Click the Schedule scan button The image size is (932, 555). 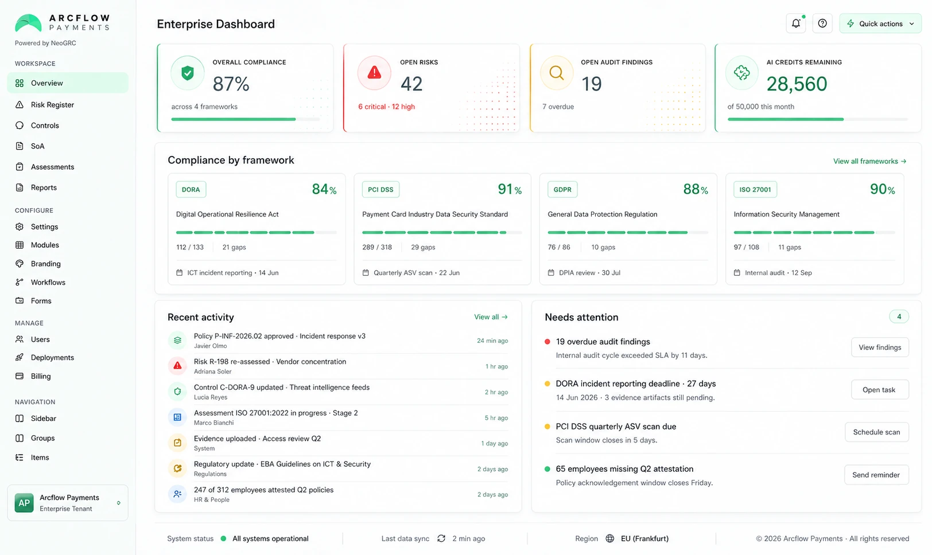(876, 432)
